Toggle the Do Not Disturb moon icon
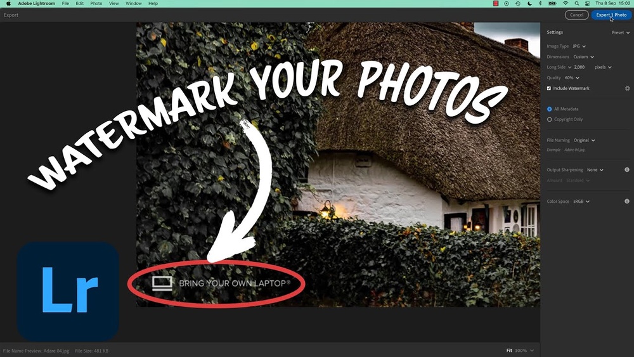 529,3
